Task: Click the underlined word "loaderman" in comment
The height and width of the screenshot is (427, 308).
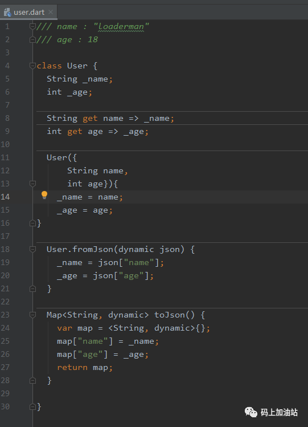Action: tap(121, 27)
